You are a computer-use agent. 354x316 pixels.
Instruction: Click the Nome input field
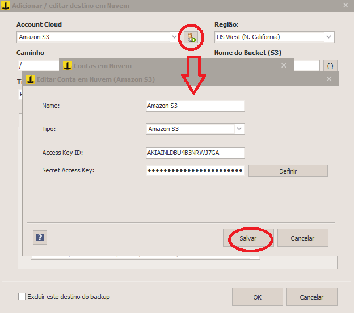[195, 106]
